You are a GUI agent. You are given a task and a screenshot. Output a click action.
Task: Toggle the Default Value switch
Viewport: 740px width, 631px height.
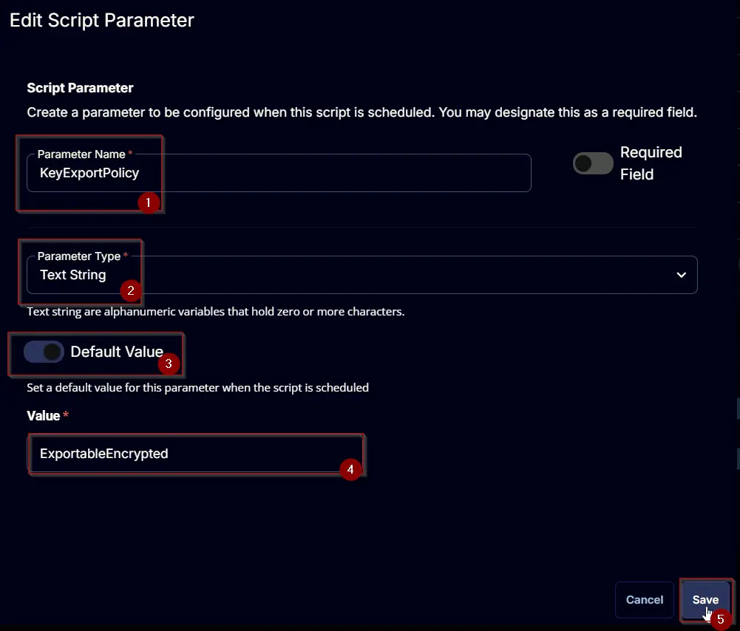click(x=44, y=352)
